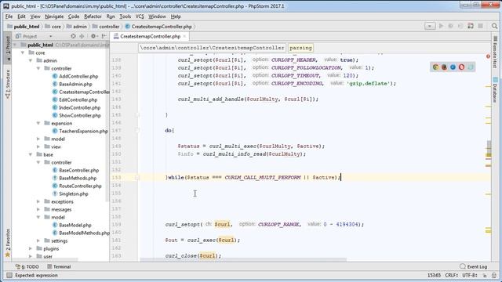Change UTF-8 file encoding
The width and height of the screenshot is (502, 282).
point(471,275)
